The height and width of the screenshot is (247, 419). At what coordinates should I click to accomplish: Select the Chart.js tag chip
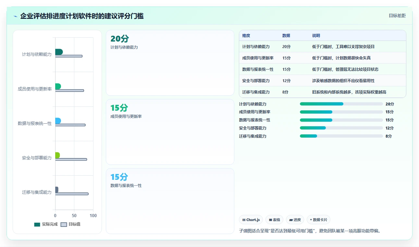tap(251, 220)
